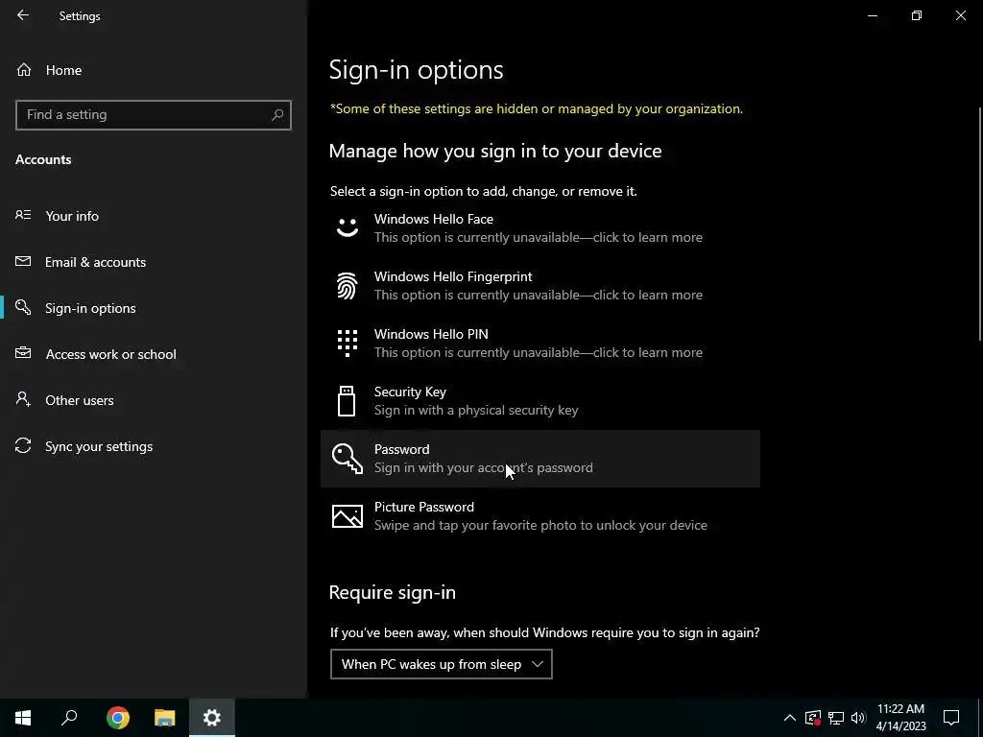The image size is (983, 737).
Task: Select the Windows Hello Fingerprint option
Action: tap(539, 286)
